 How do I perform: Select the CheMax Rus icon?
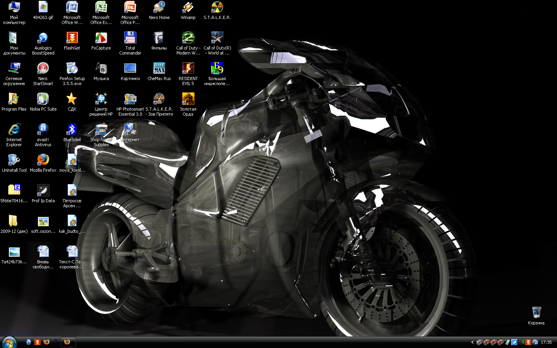(x=159, y=68)
